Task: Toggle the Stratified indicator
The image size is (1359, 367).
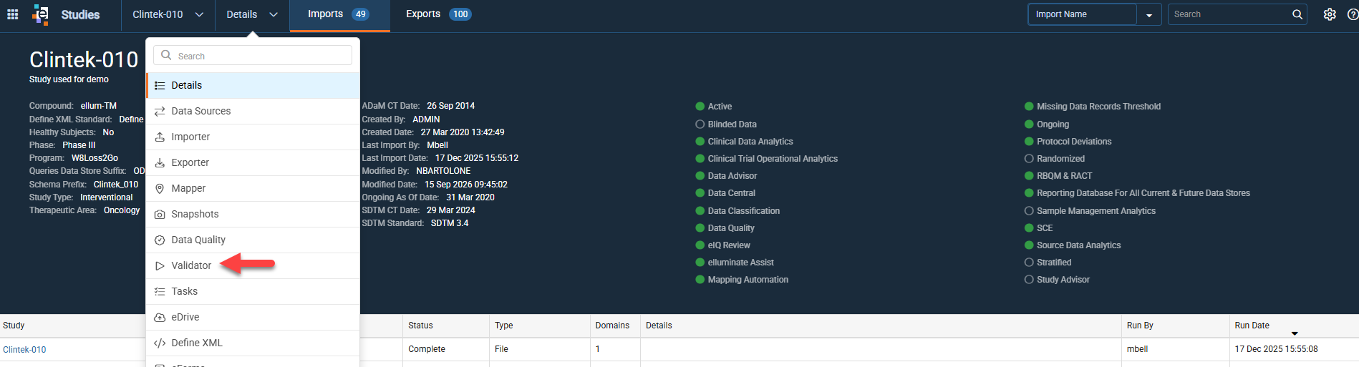Action: (1029, 263)
